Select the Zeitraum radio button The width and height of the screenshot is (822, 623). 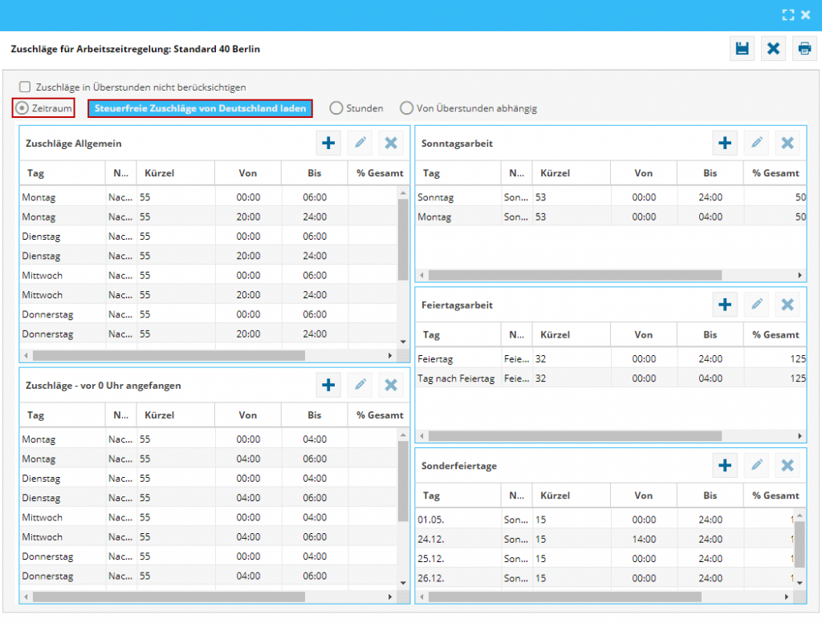(22, 108)
